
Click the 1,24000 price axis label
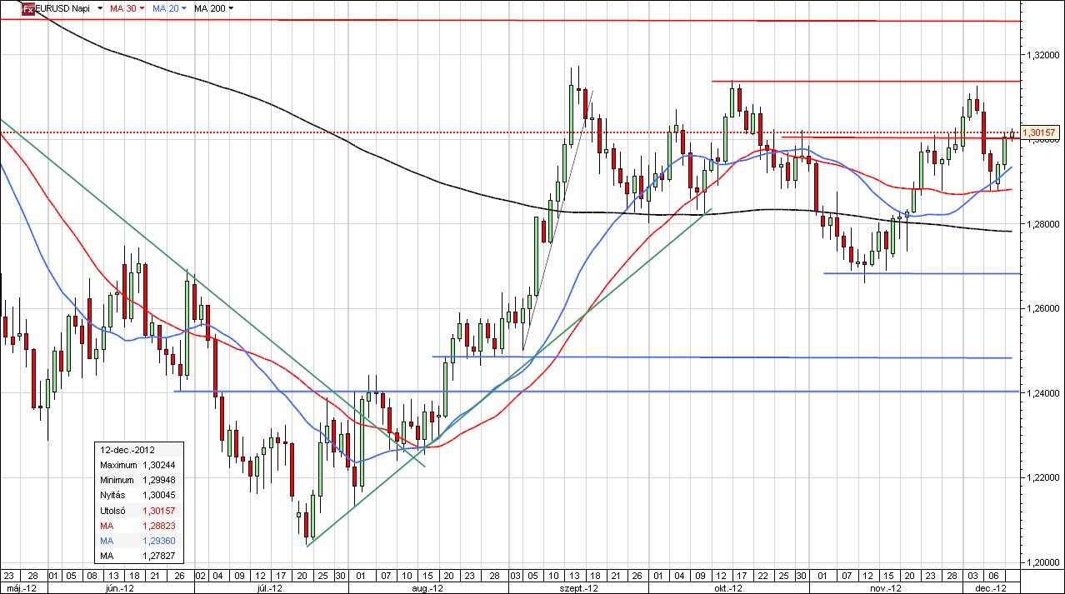click(x=1044, y=393)
